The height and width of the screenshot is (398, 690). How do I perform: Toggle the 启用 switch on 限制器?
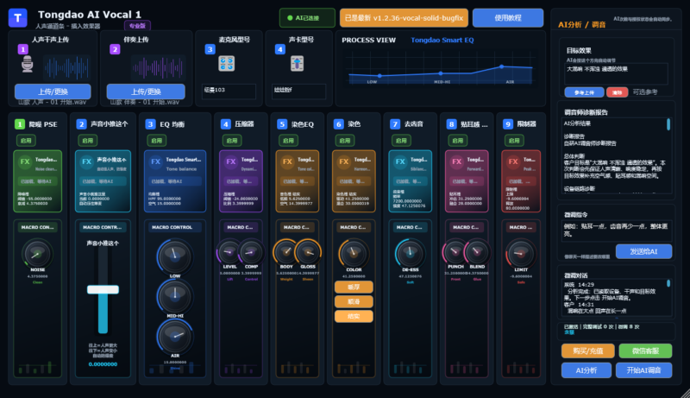point(514,141)
